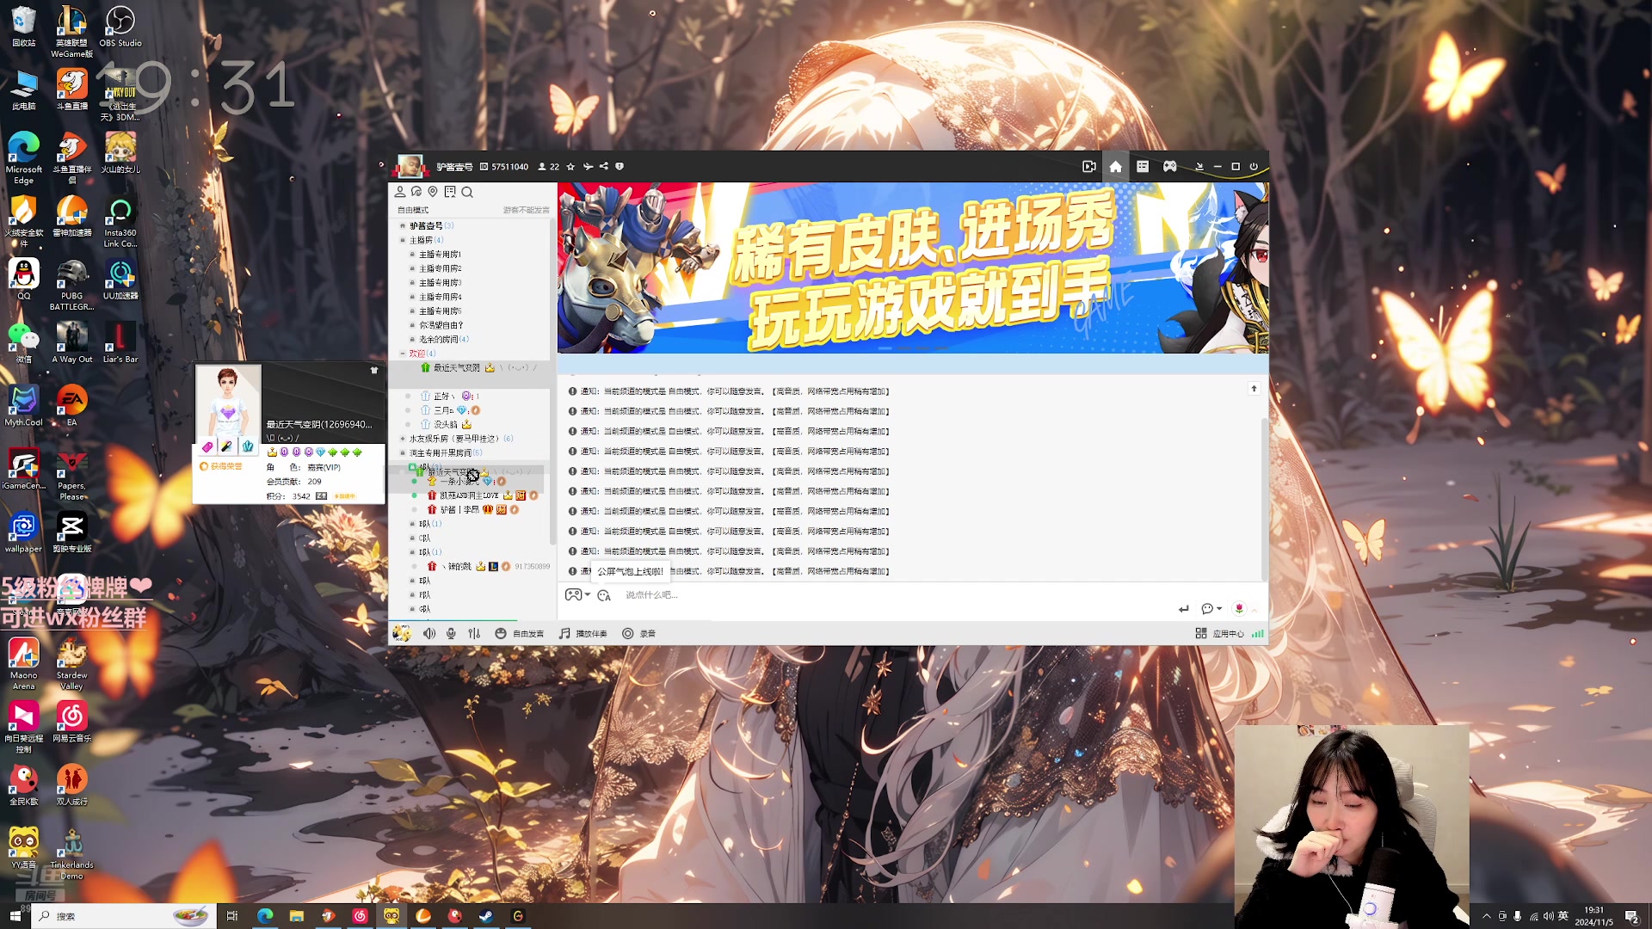The image size is (1652, 929).
Task: Click the location pin icon in sidebar
Action: point(433,192)
